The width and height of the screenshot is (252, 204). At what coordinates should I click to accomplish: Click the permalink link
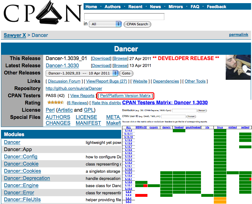pos(239,35)
